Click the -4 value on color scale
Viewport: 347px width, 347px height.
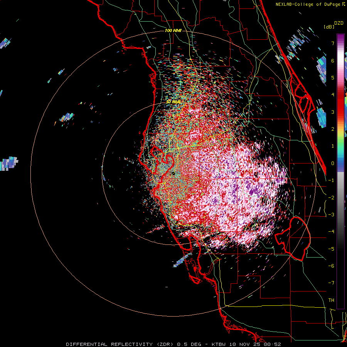click(x=331, y=232)
